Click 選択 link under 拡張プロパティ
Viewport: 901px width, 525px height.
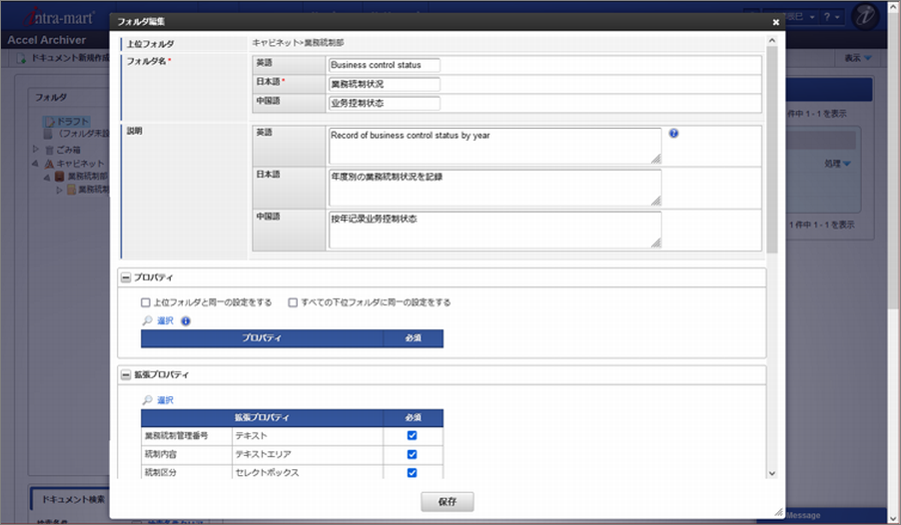165,400
